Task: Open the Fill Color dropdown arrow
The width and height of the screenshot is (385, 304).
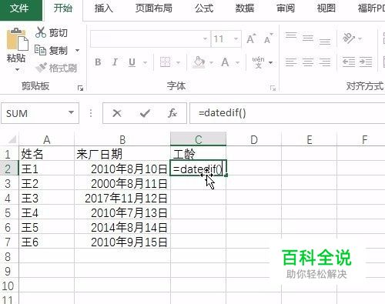Action: tap(211, 62)
